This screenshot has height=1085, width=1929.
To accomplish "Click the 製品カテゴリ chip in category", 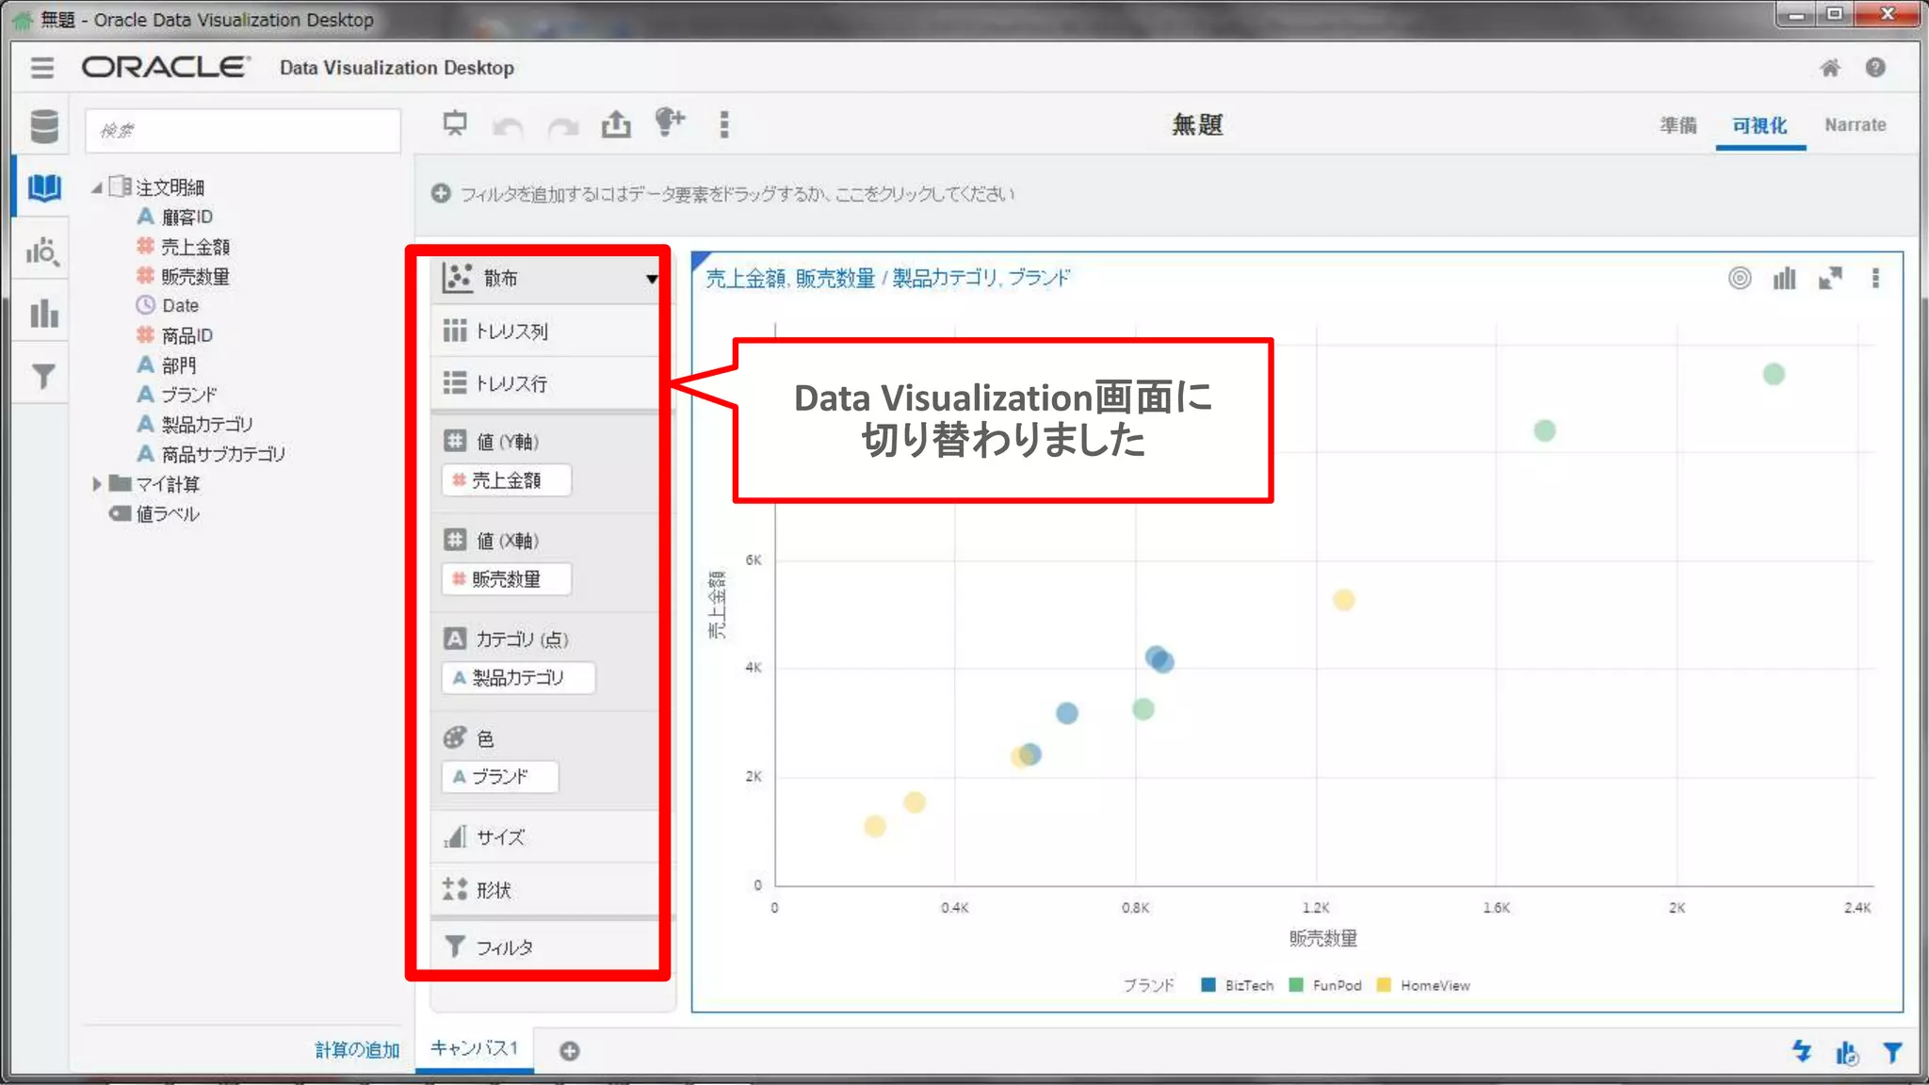I will (518, 678).
